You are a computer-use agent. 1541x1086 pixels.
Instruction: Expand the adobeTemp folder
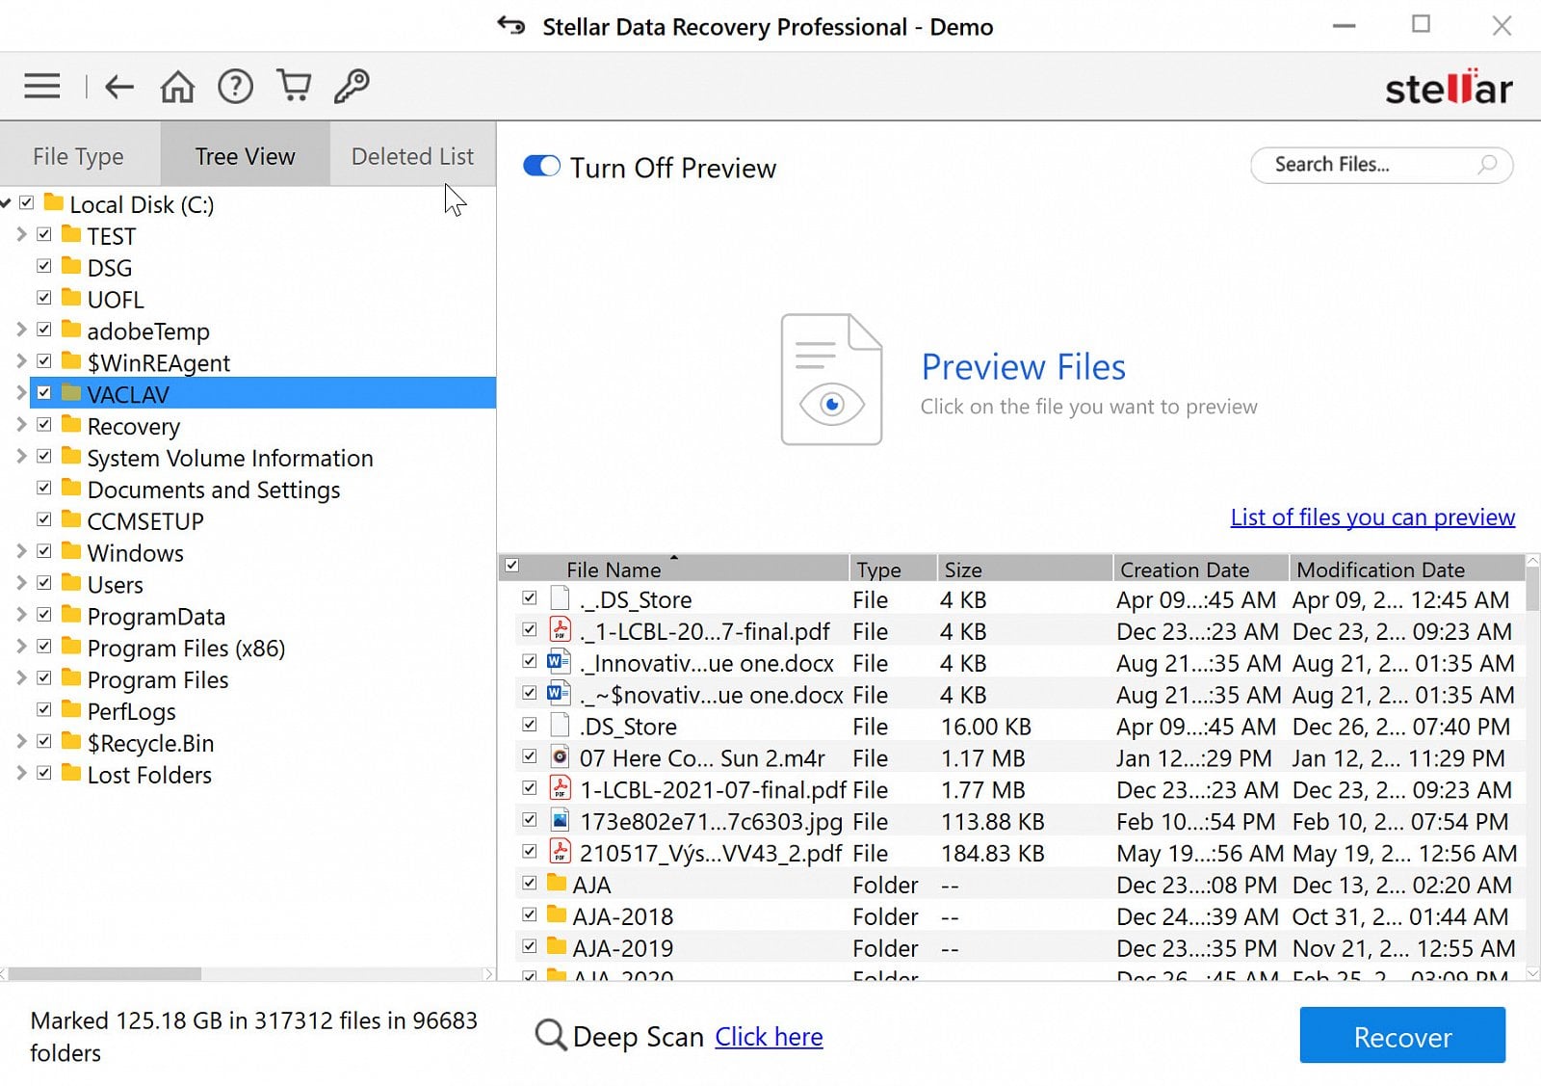click(x=21, y=330)
